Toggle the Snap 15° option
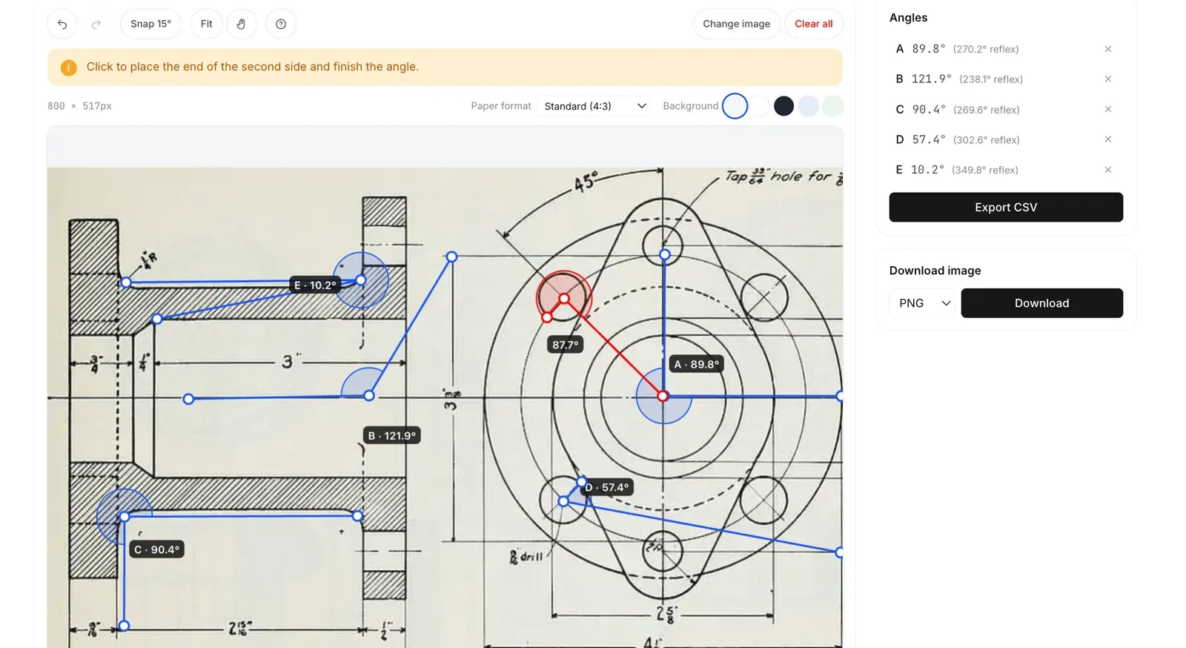 click(x=150, y=24)
